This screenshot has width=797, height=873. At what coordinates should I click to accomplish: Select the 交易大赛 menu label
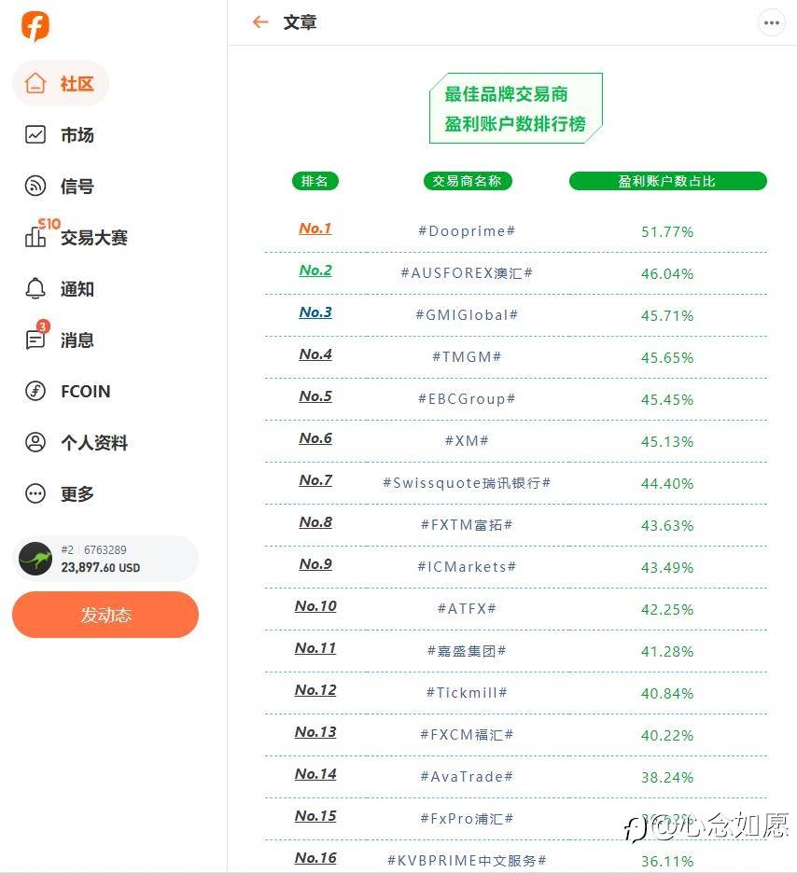point(94,238)
